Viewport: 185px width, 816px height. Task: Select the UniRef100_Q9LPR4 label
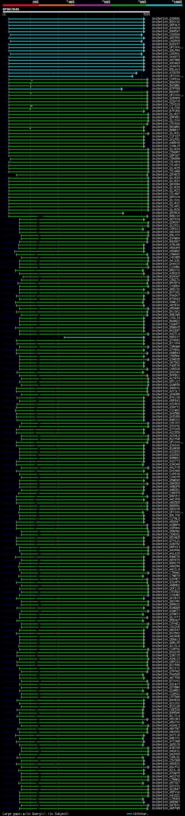coord(166,50)
